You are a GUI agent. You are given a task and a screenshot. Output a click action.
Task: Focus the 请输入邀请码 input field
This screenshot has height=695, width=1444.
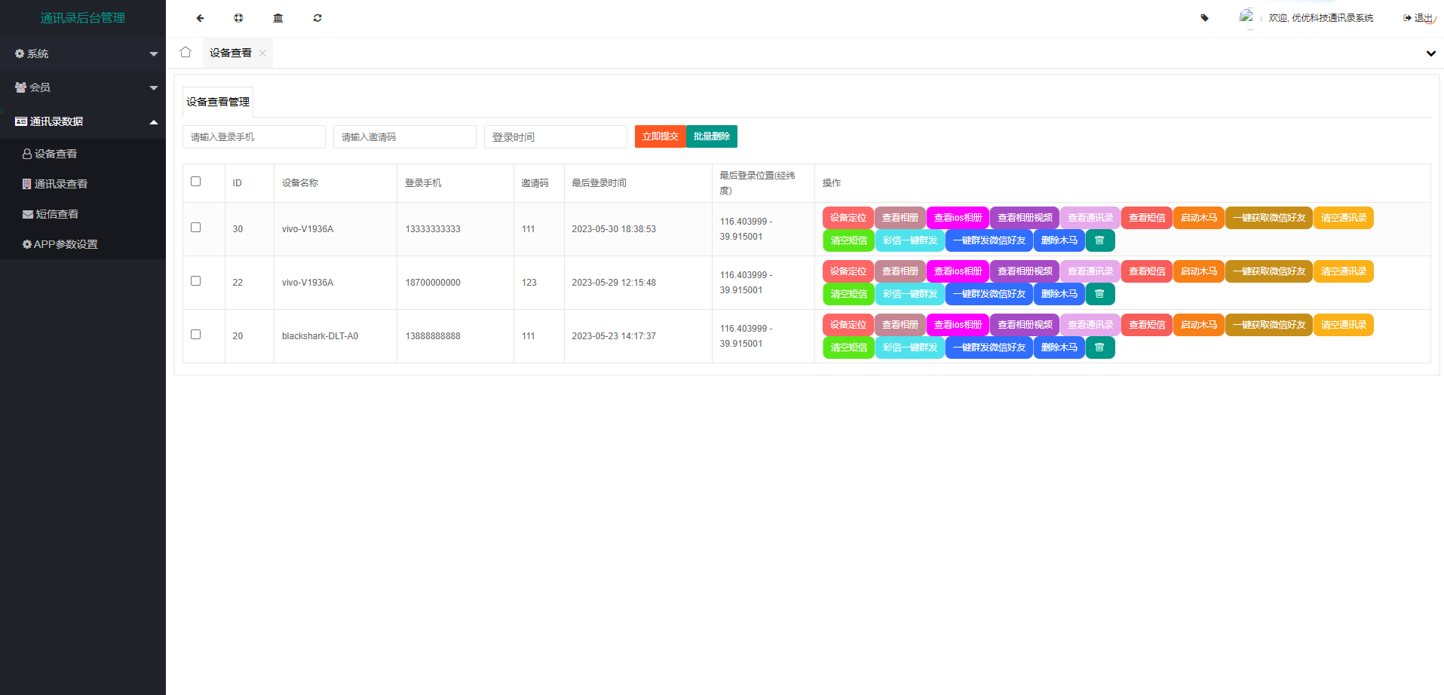(404, 137)
